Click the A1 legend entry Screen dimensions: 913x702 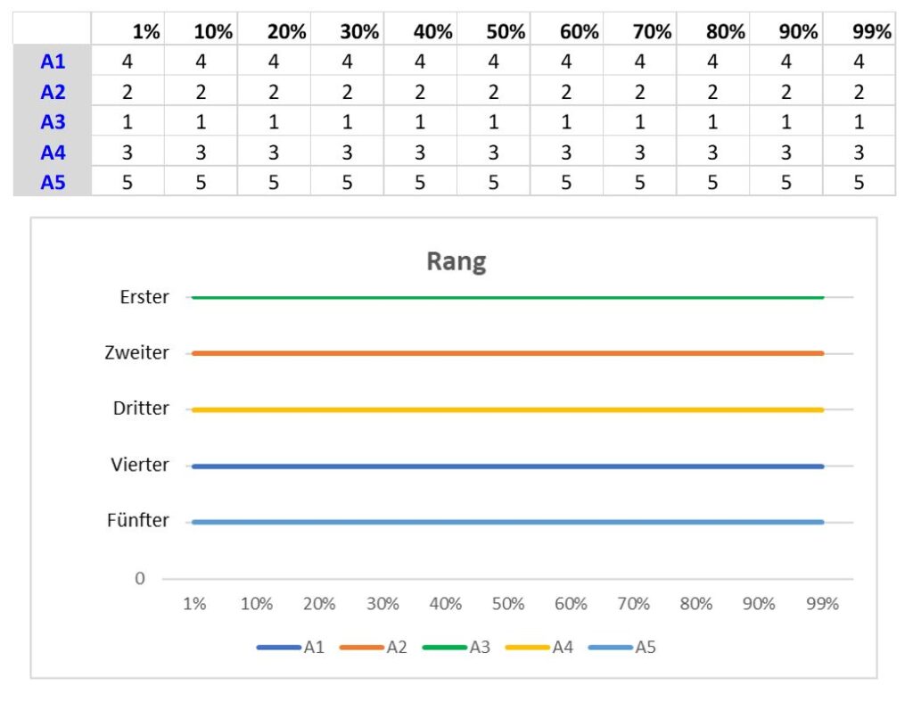click(291, 647)
